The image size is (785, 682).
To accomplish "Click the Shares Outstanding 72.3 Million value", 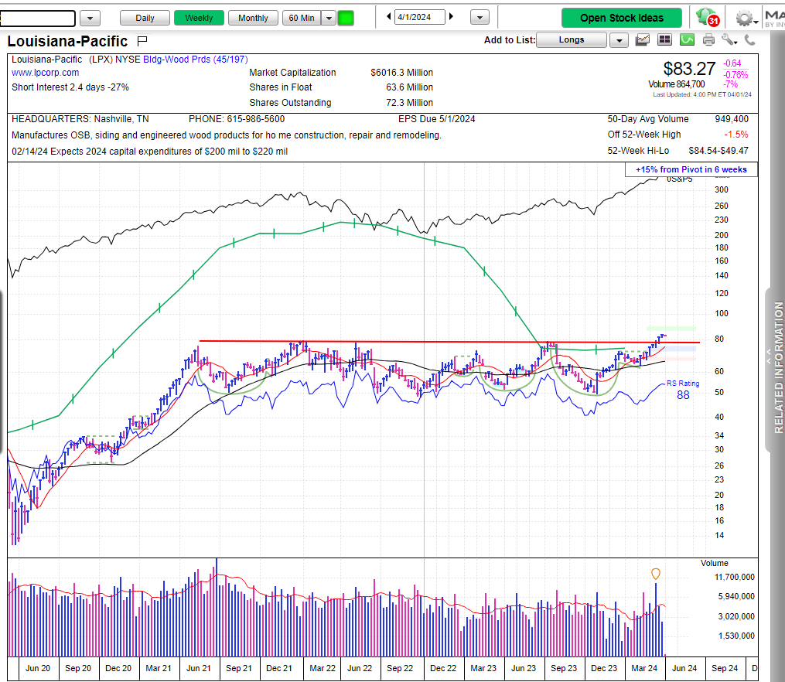I will [x=409, y=103].
